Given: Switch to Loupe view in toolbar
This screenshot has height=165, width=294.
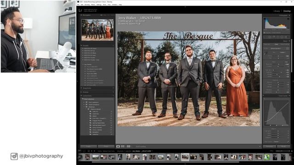Looking at the screenshot, I should 118,147.
